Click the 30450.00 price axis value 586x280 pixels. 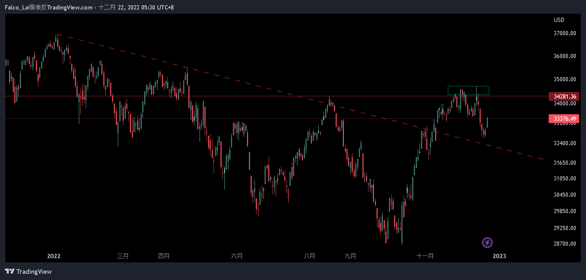565,195
